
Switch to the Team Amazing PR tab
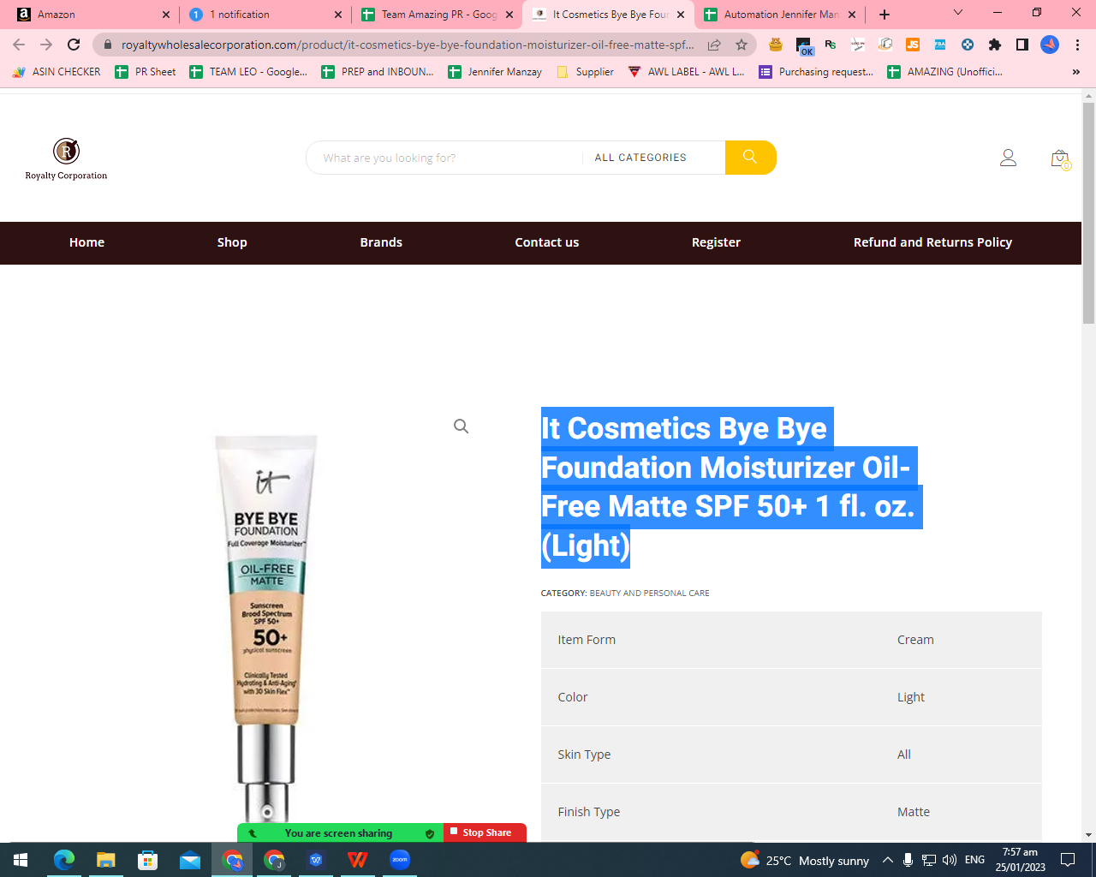(437, 15)
